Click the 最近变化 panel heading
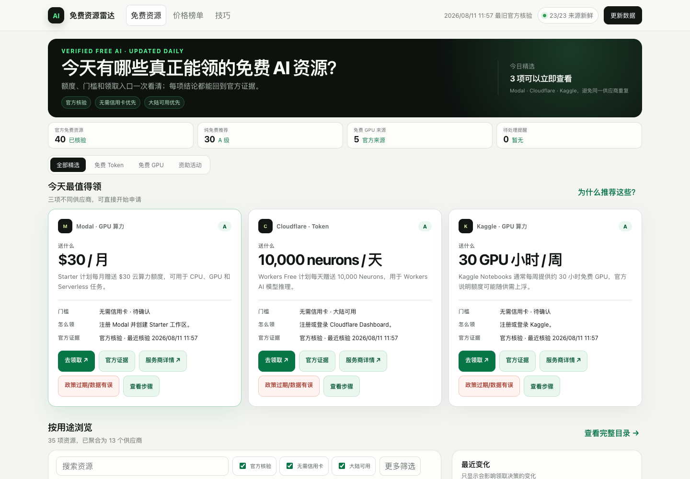This screenshot has height=479, width=690. coord(475,464)
